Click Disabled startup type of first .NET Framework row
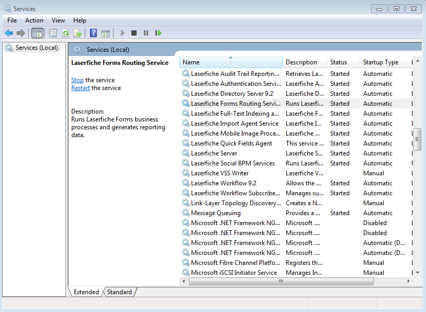The image size is (426, 312). point(375,223)
